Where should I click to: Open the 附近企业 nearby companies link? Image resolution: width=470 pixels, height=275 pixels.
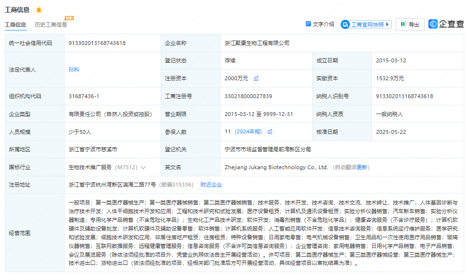click(x=211, y=185)
